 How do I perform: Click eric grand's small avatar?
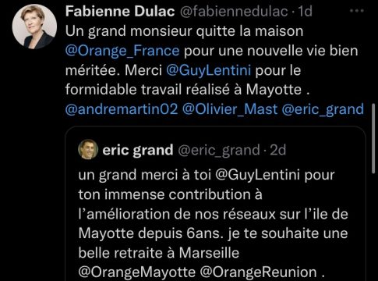coord(88,149)
